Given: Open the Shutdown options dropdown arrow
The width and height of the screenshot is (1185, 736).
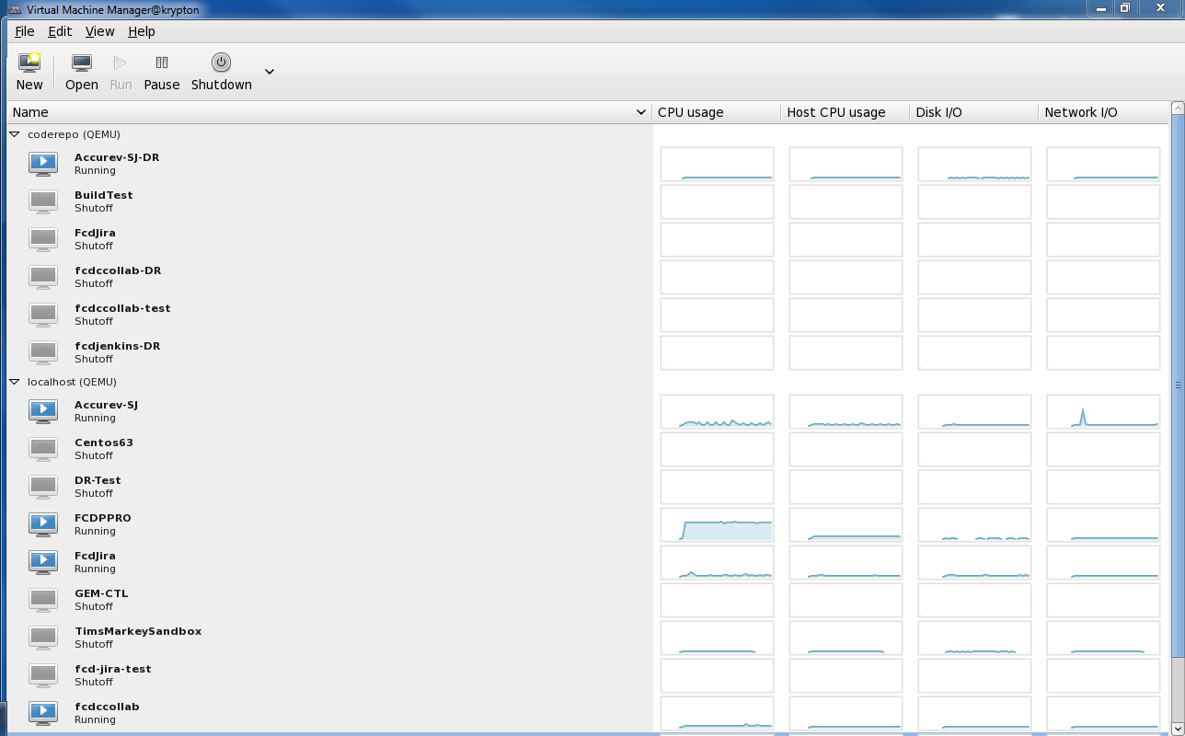Looking at the screenshot, I should click(270, 72).
